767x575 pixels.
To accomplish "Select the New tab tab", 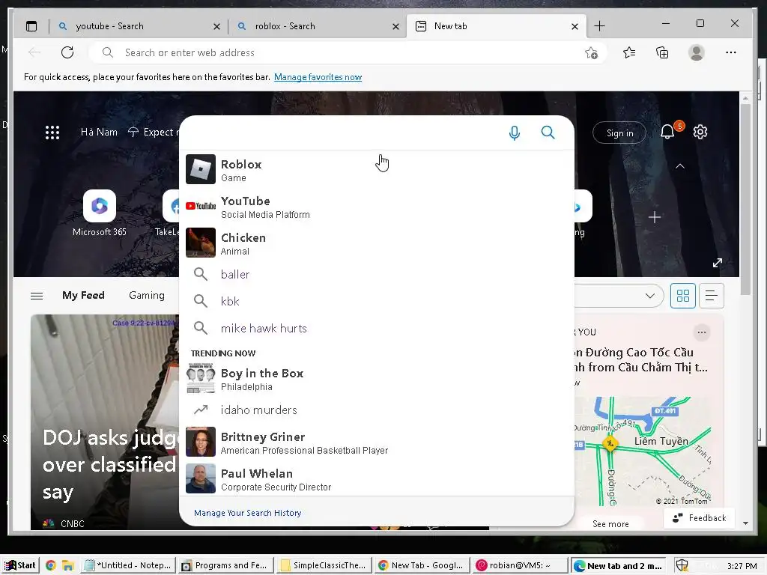I will 497,26.
